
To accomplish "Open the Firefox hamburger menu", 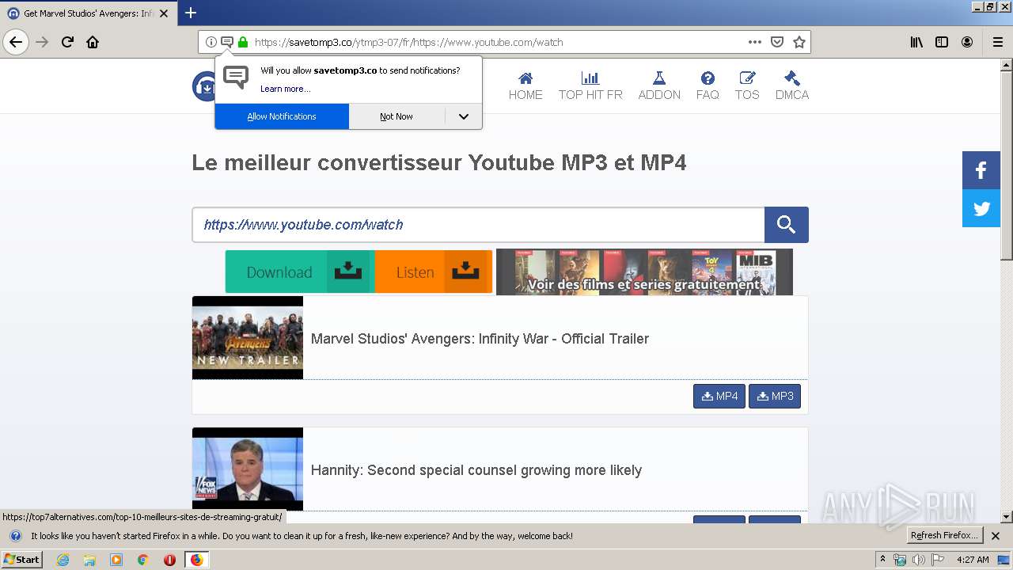I will pos(997,42).
